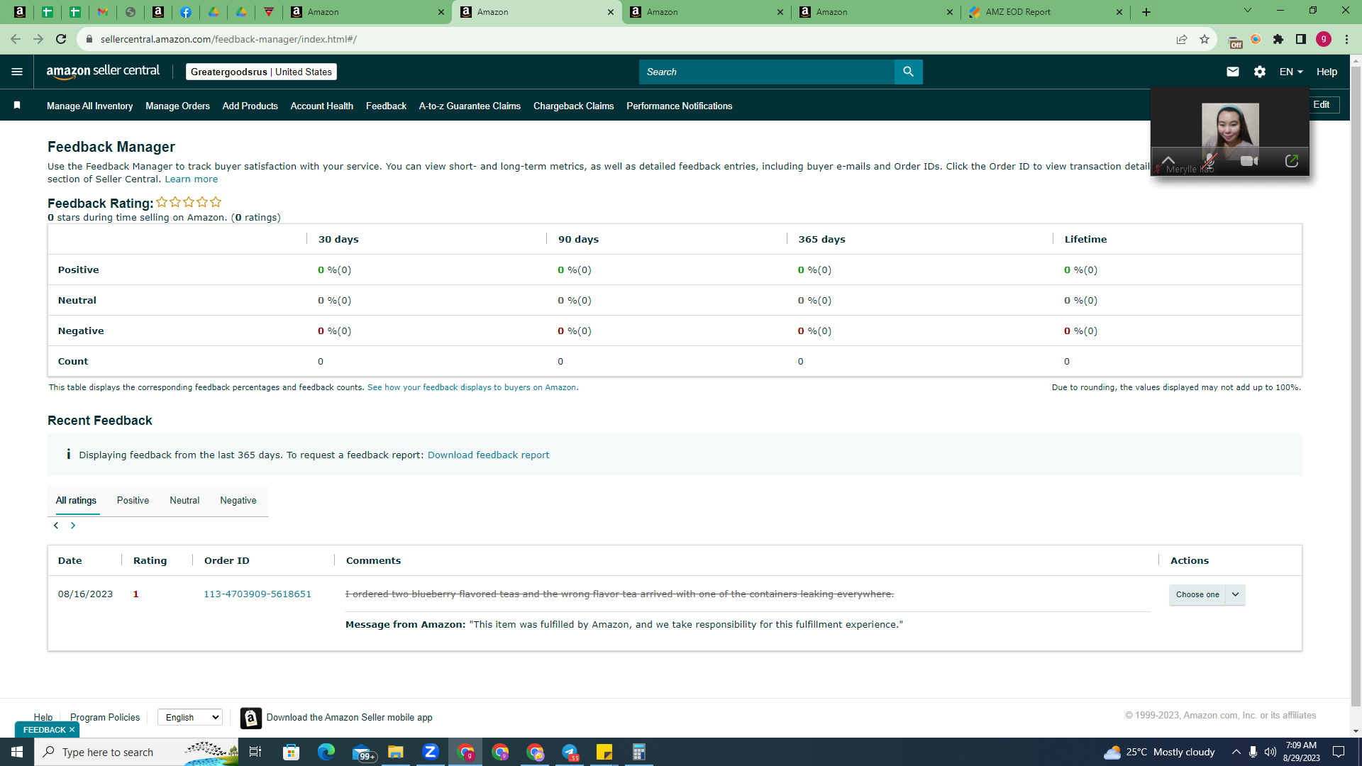Click Download feedback report link
Screen dimensions: 1362x766
[x=488, y=455]
